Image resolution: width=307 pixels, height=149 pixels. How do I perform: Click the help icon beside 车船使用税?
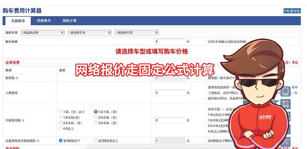(23, 120)
